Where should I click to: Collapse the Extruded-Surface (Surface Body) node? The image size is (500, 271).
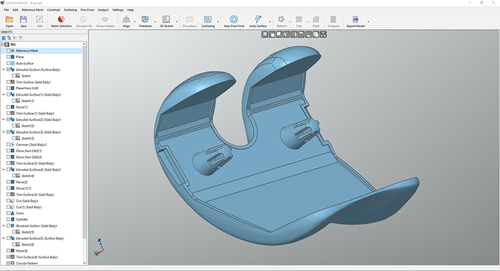pos(4,69)
